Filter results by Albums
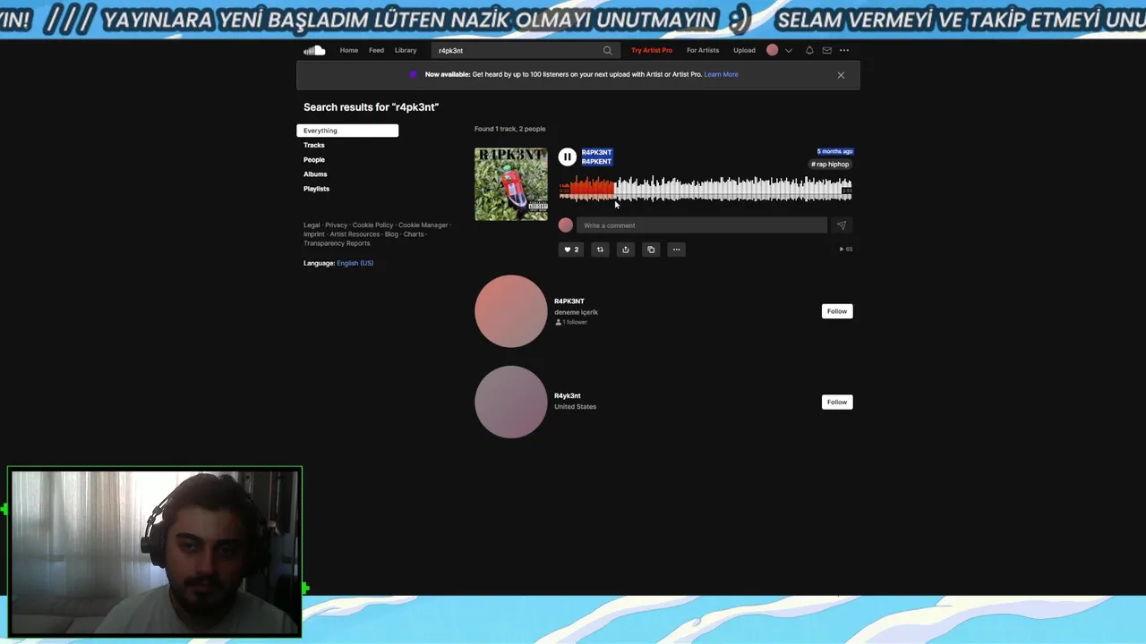 coord(315,174)
